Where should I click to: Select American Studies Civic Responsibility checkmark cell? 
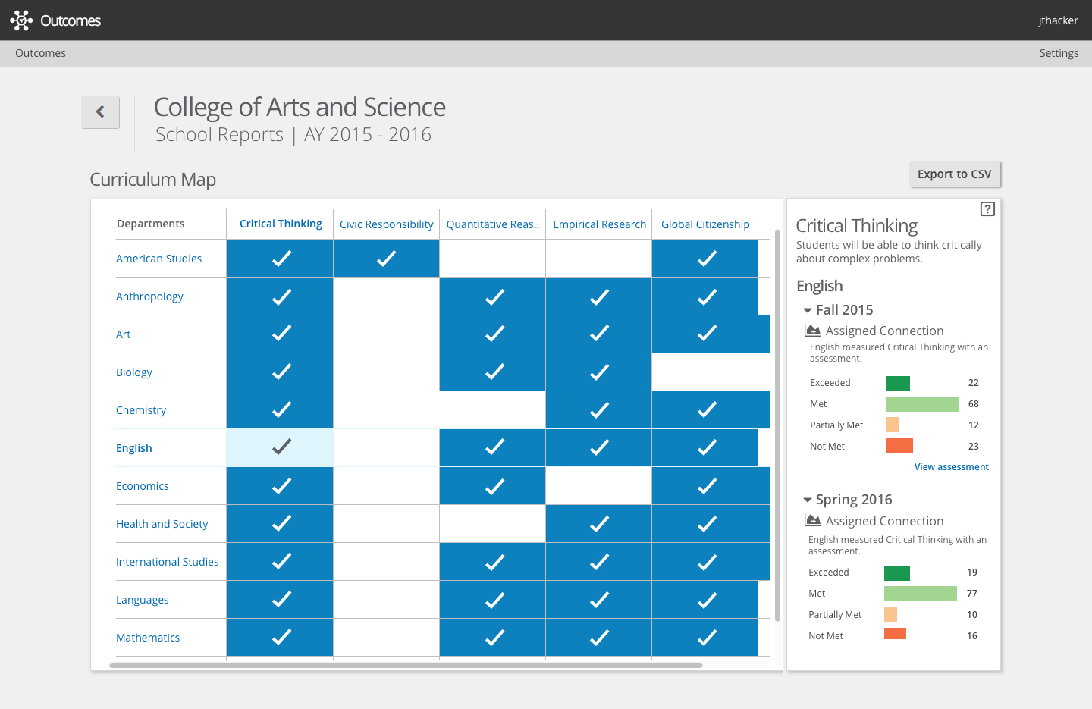386,259
